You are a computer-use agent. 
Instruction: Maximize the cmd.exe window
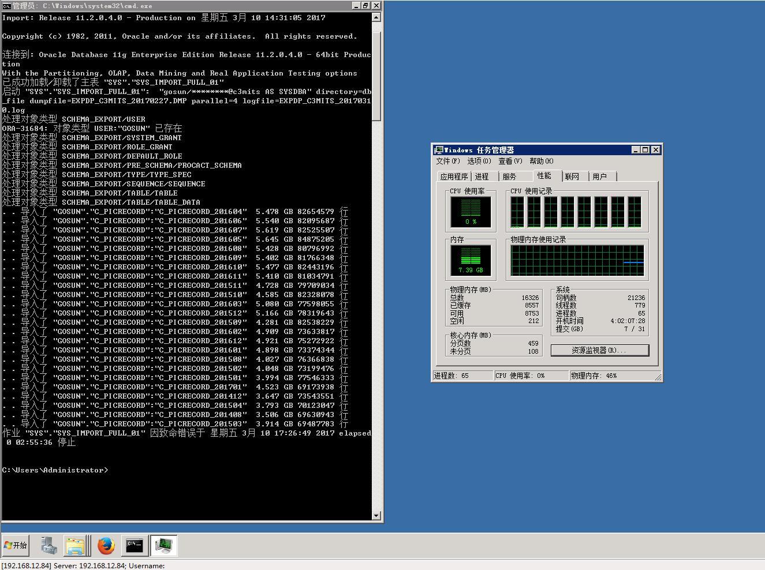point(366,6)
